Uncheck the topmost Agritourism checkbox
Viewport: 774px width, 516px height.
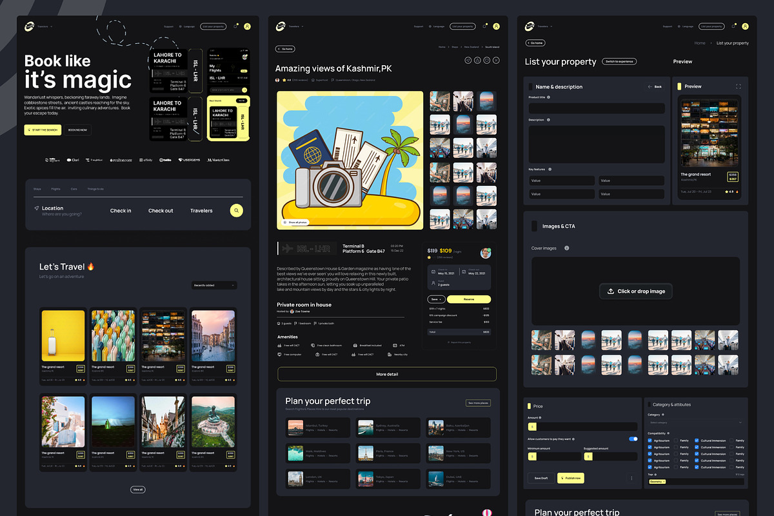(x=650, y=441)
